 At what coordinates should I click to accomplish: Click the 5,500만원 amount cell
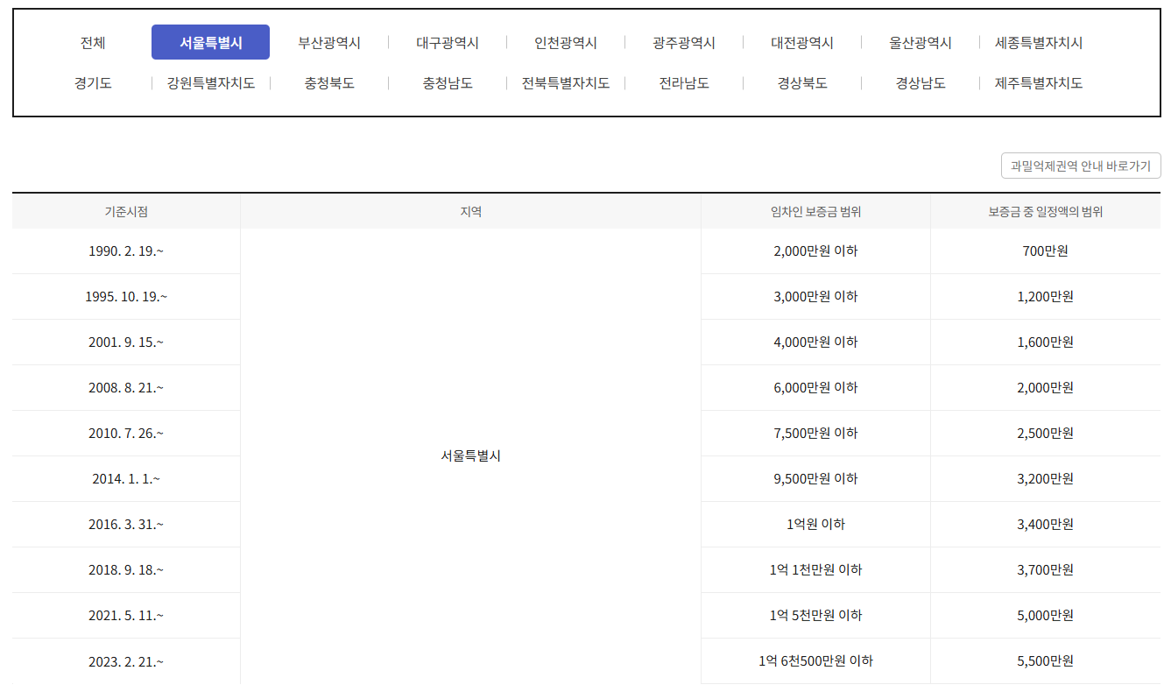(1046, 661)
